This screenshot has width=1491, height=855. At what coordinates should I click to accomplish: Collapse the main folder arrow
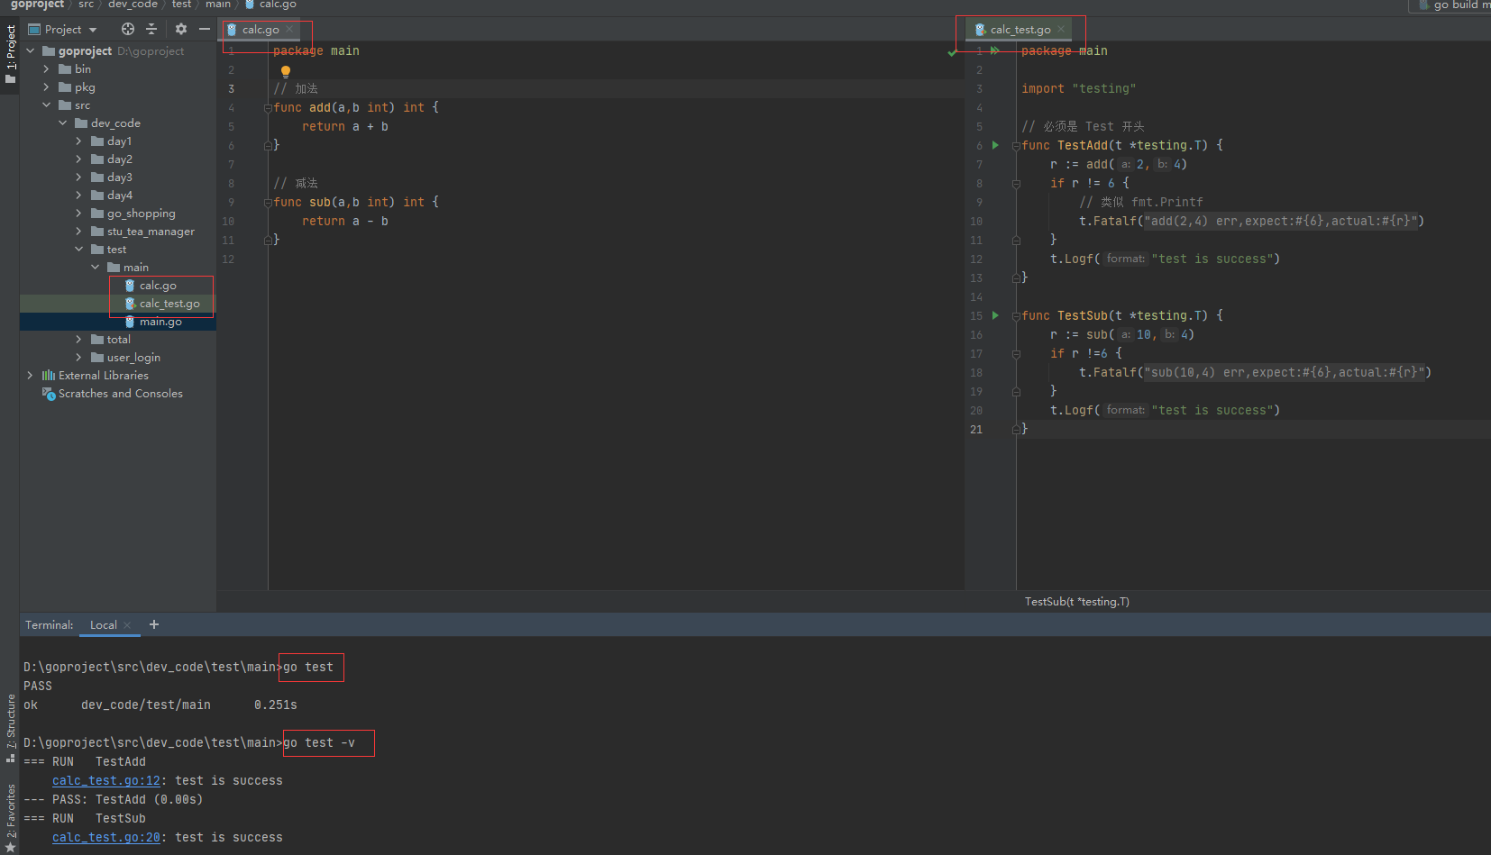(x=96, y=268)
